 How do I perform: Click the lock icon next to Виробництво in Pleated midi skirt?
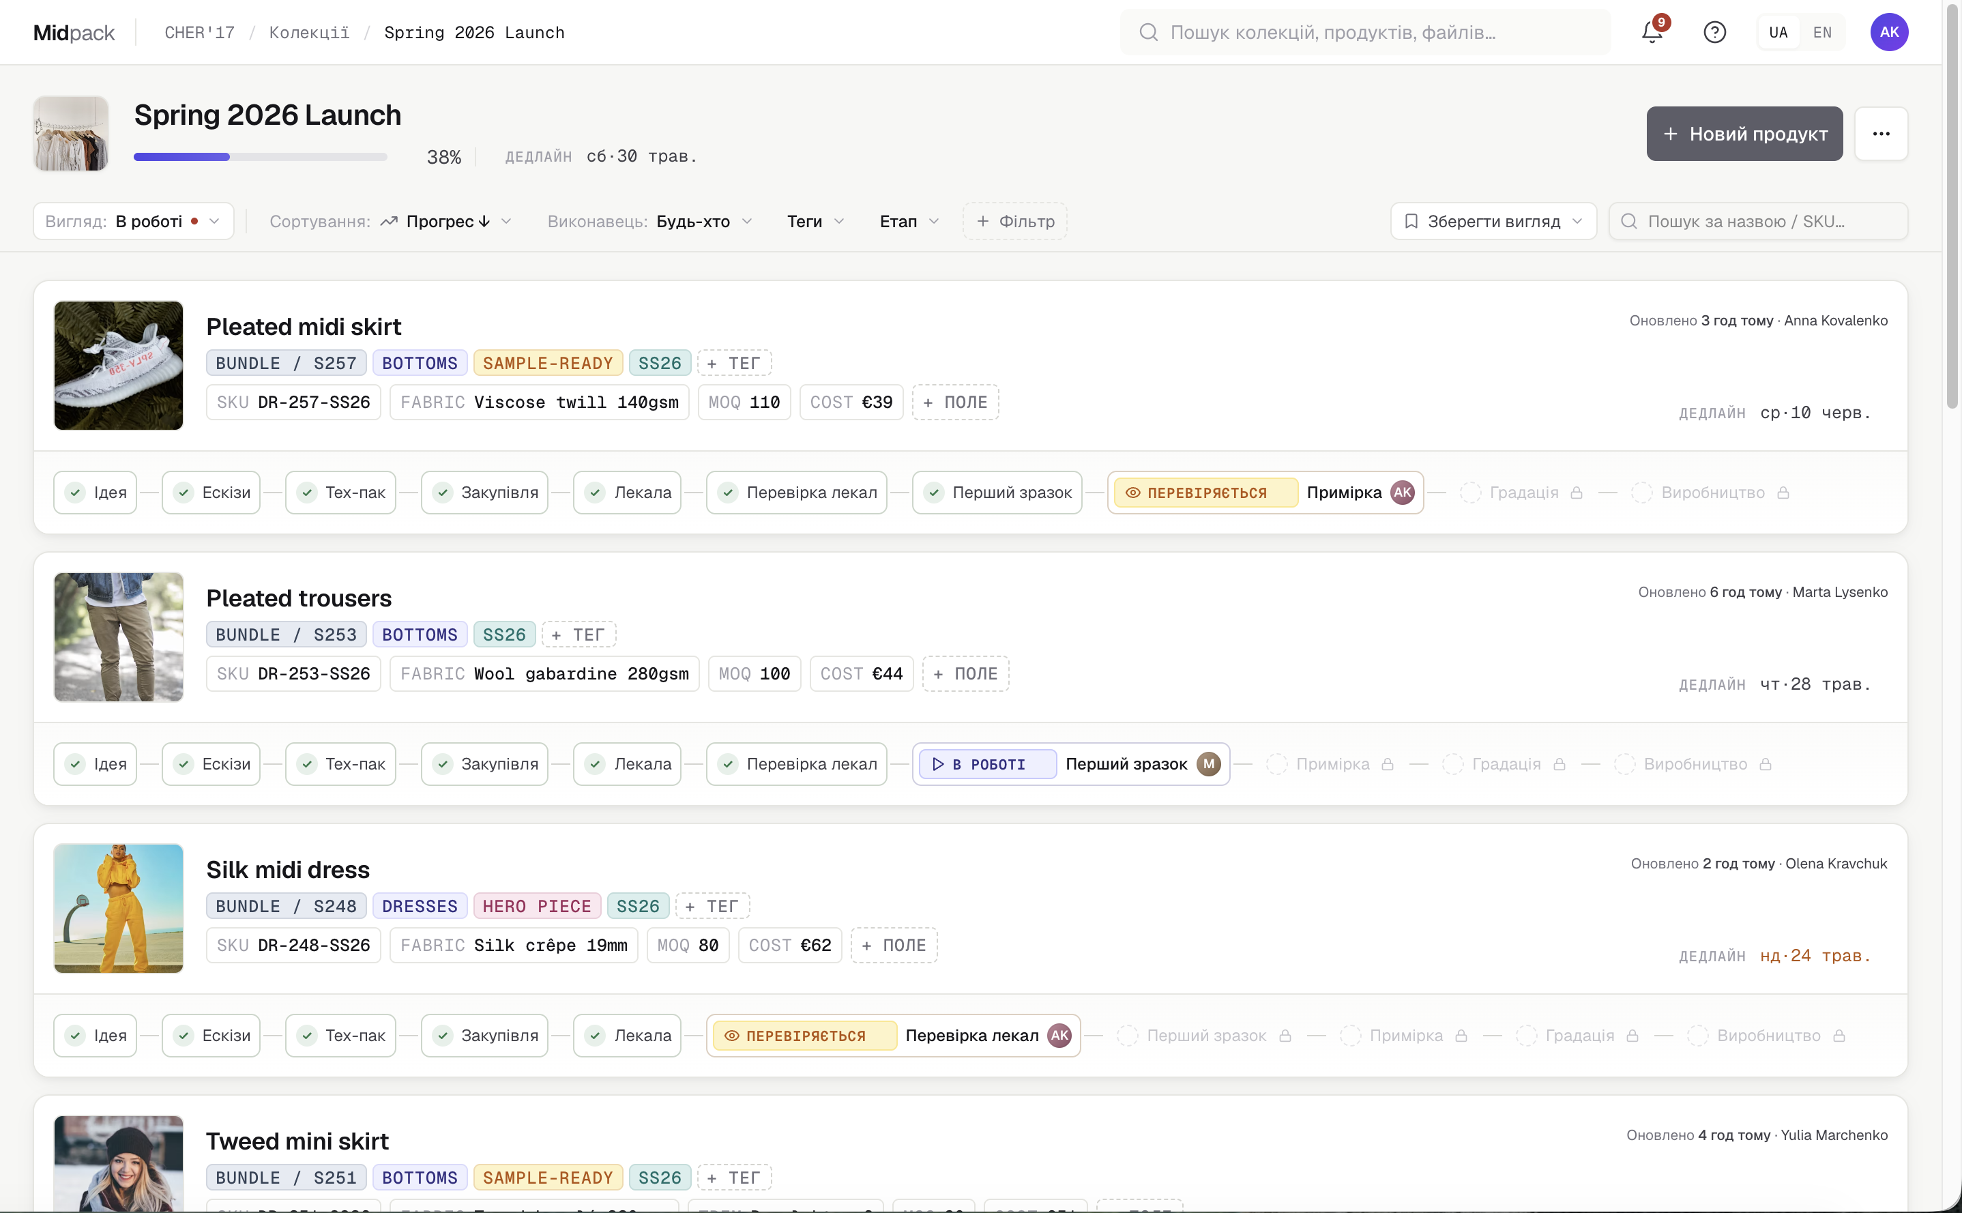(1783, 493)
